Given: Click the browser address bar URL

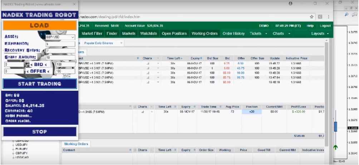Looking at the screenshot, I should pyautogui.click(x=109, y=17).
